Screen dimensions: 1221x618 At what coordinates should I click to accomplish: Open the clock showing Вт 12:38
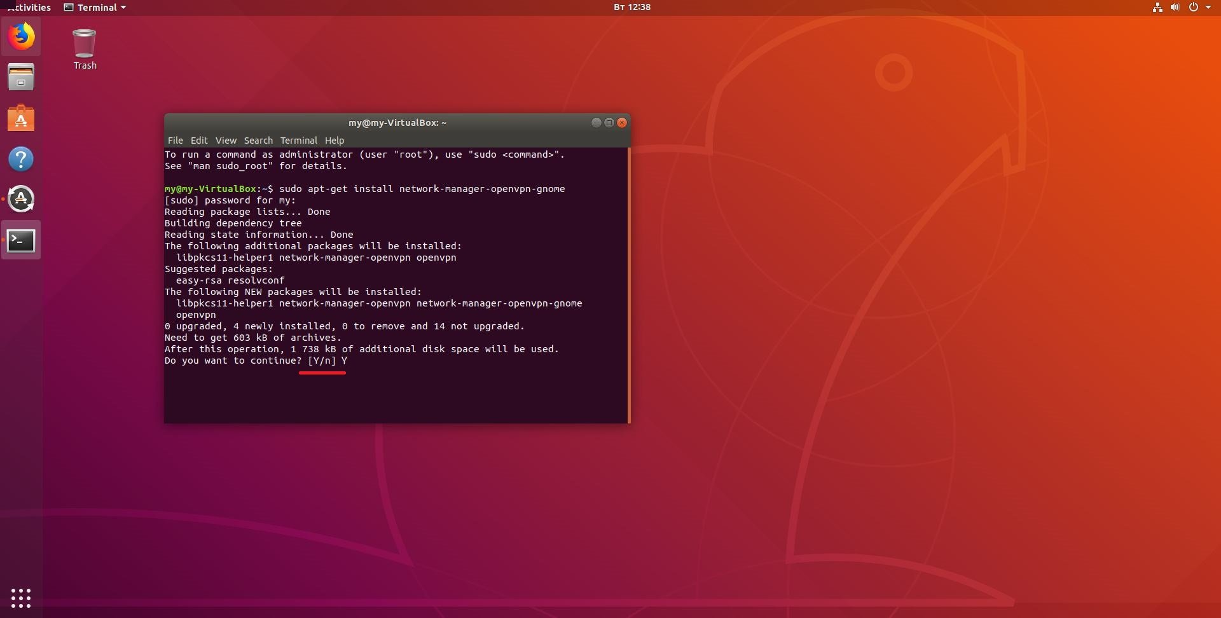coord(632,7)
